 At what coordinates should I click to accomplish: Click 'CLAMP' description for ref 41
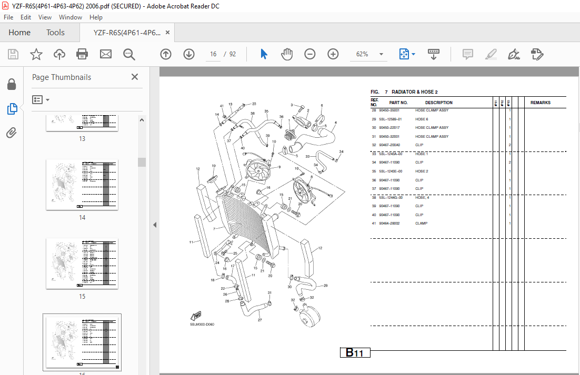pos(421,224)
